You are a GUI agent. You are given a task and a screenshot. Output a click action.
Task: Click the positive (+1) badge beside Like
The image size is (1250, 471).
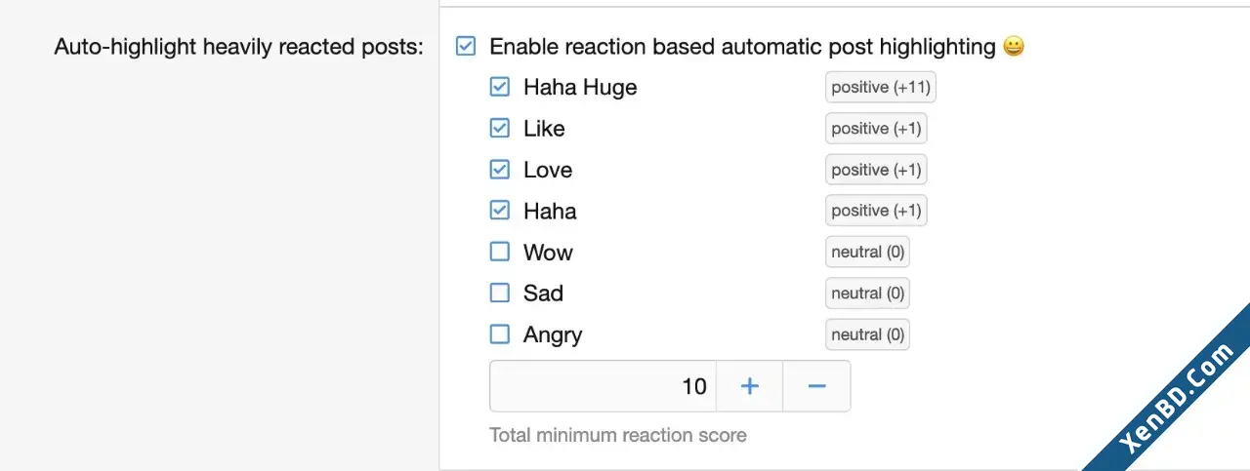point(876,128)
